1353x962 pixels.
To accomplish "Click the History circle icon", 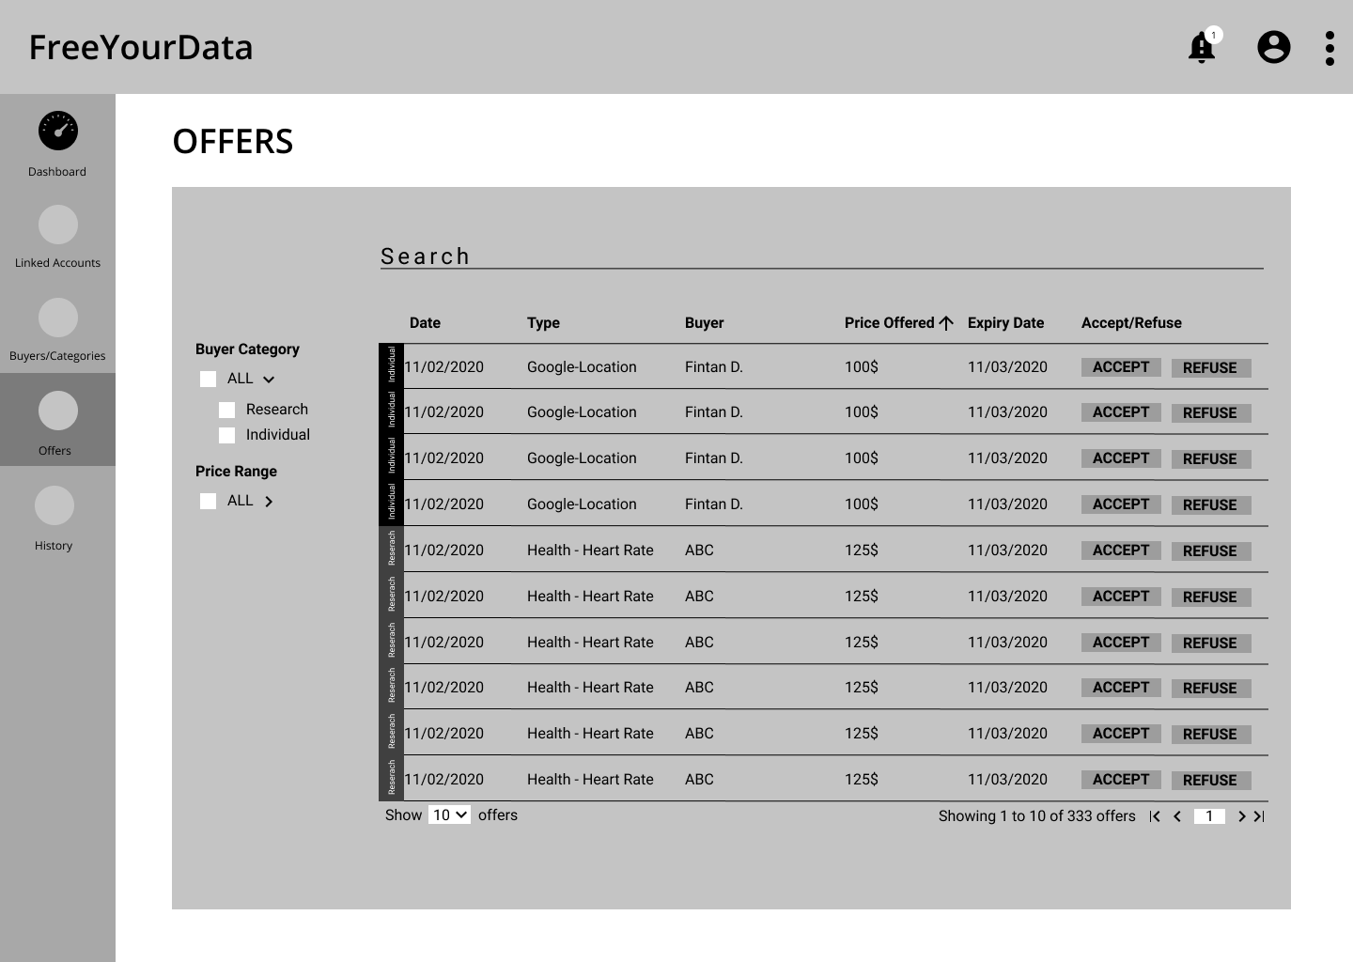I will (x=54, y=505).
